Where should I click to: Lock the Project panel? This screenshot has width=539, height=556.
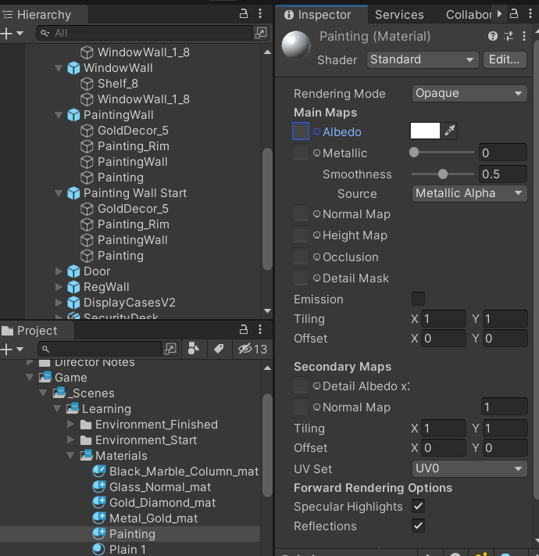point(244,329)
